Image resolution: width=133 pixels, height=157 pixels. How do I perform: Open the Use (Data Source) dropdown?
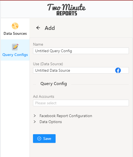[x=81, y=70]
